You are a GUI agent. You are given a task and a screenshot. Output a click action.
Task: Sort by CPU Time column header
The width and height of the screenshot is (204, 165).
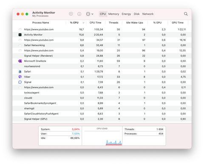pyautogui.click(x=95, y=22)
